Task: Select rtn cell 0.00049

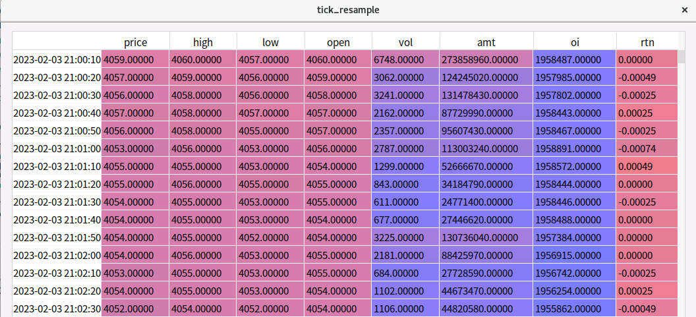Action: pyautogui.click(x=647, y=166)
